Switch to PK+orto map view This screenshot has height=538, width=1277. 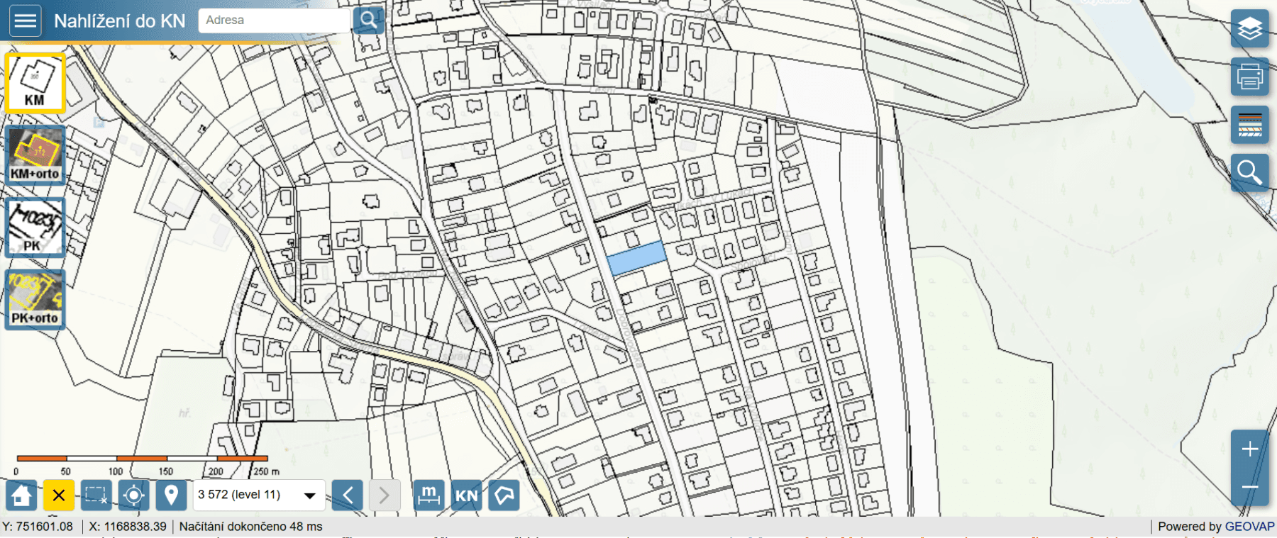[35, 299]
